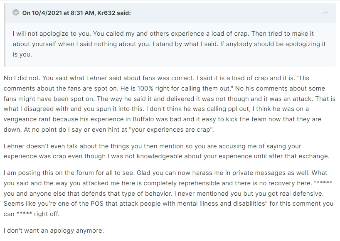Click the left border bar of the quote box

[5, 34]
